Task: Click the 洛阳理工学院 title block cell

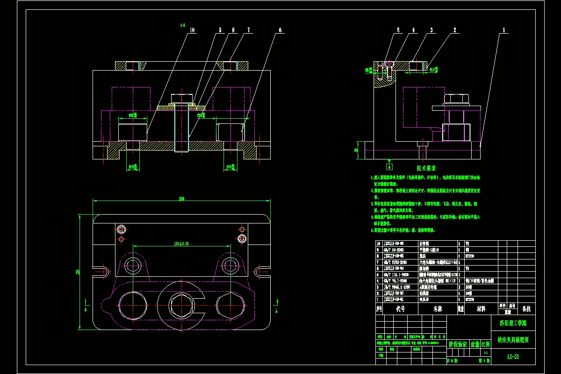Action: [513, 323]
